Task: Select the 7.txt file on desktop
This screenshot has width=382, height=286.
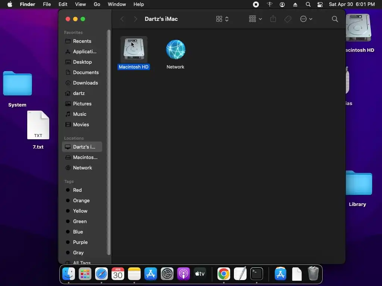Action: click(38, 125)
